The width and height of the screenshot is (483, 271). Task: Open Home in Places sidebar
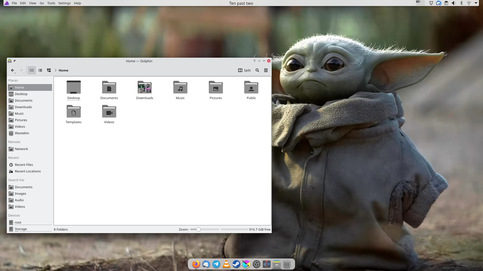point(30,87)
